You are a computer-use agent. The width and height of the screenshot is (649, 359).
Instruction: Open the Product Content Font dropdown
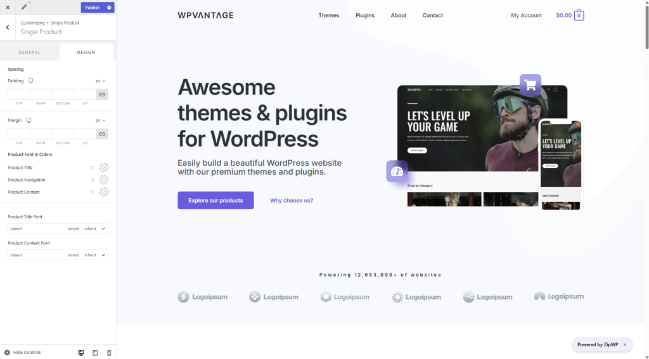[x=58, y=255]
